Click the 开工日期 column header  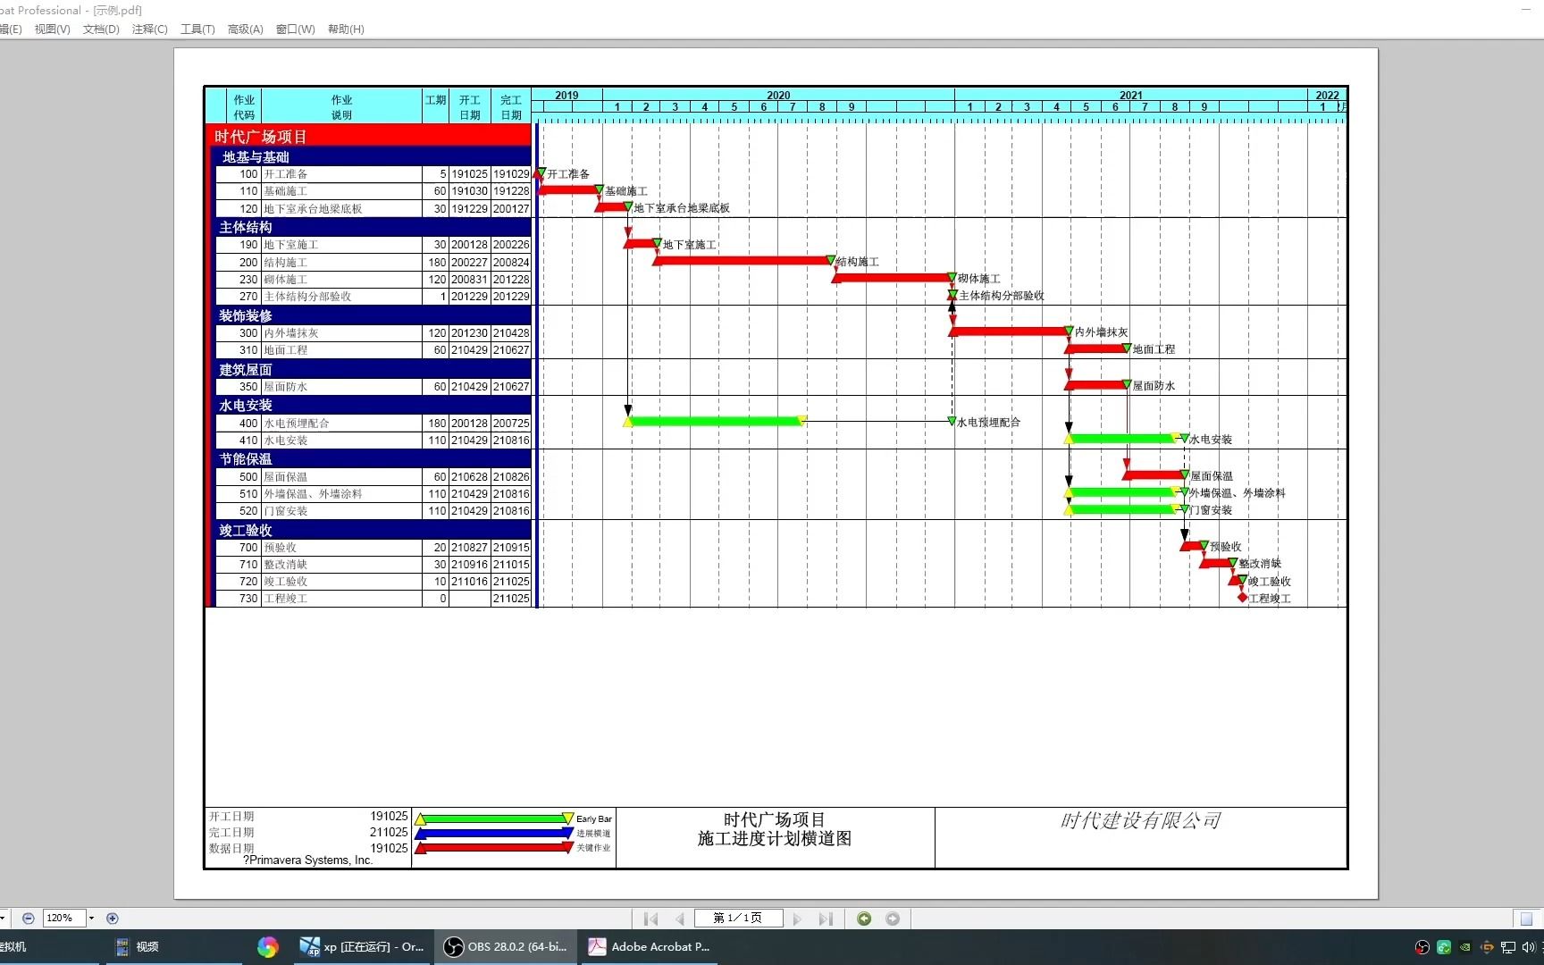click(470, 107)
